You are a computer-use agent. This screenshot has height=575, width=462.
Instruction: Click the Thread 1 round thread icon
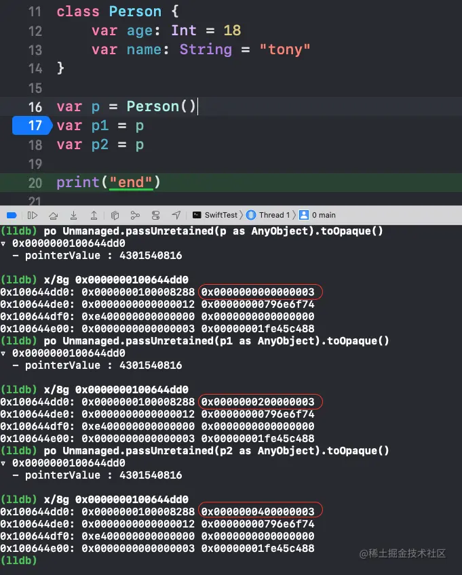pos(251,215)
